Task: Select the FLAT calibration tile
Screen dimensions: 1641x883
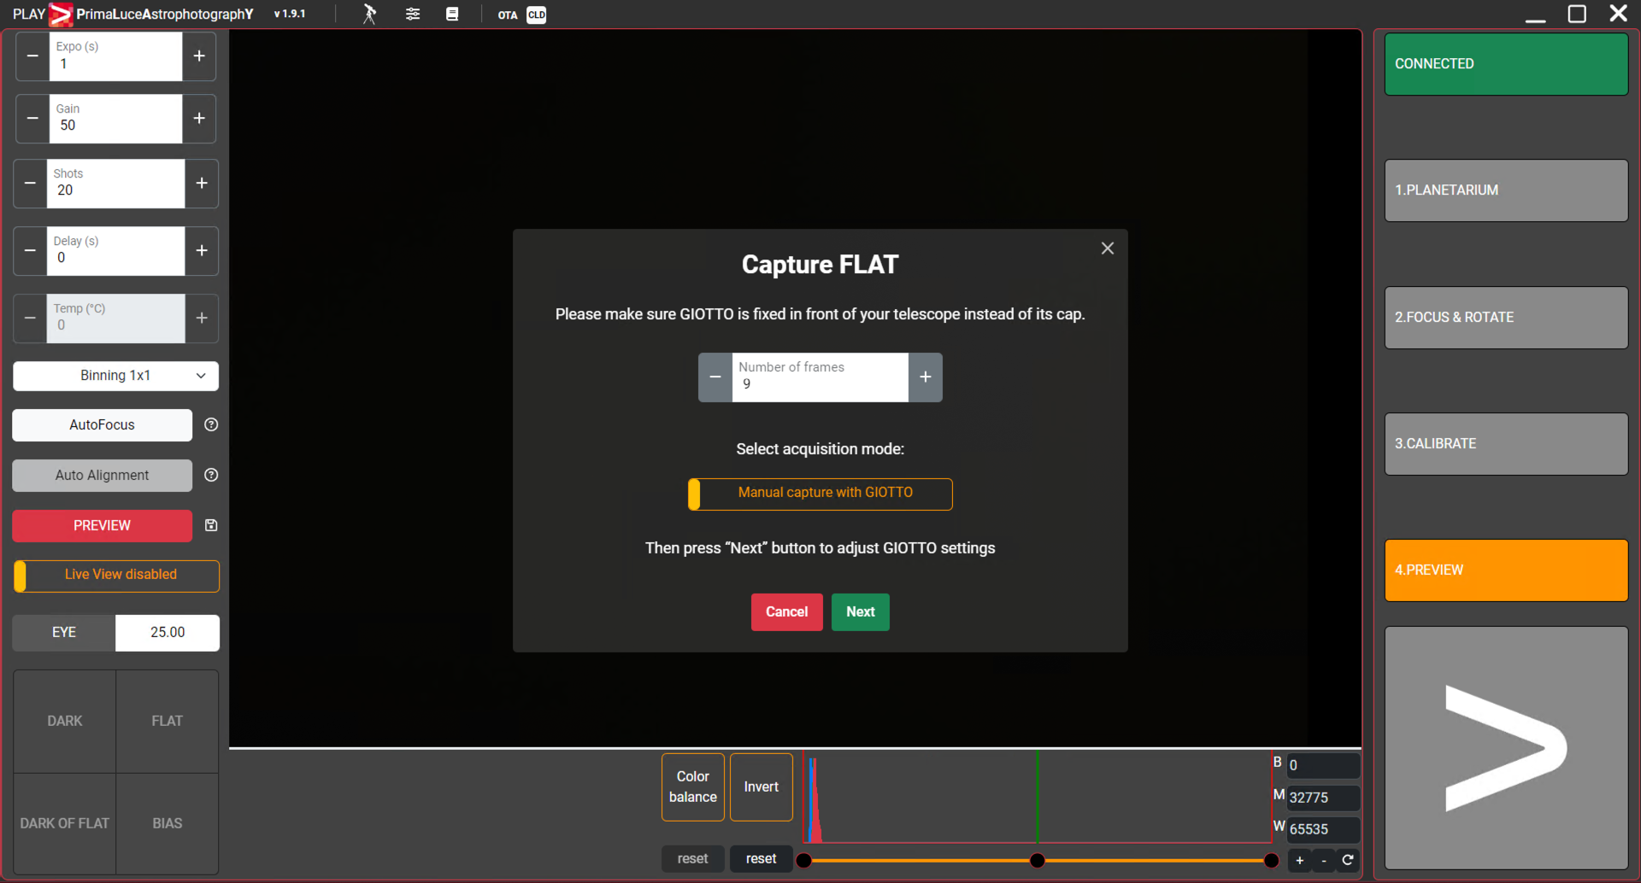Action: pos(168,722)
